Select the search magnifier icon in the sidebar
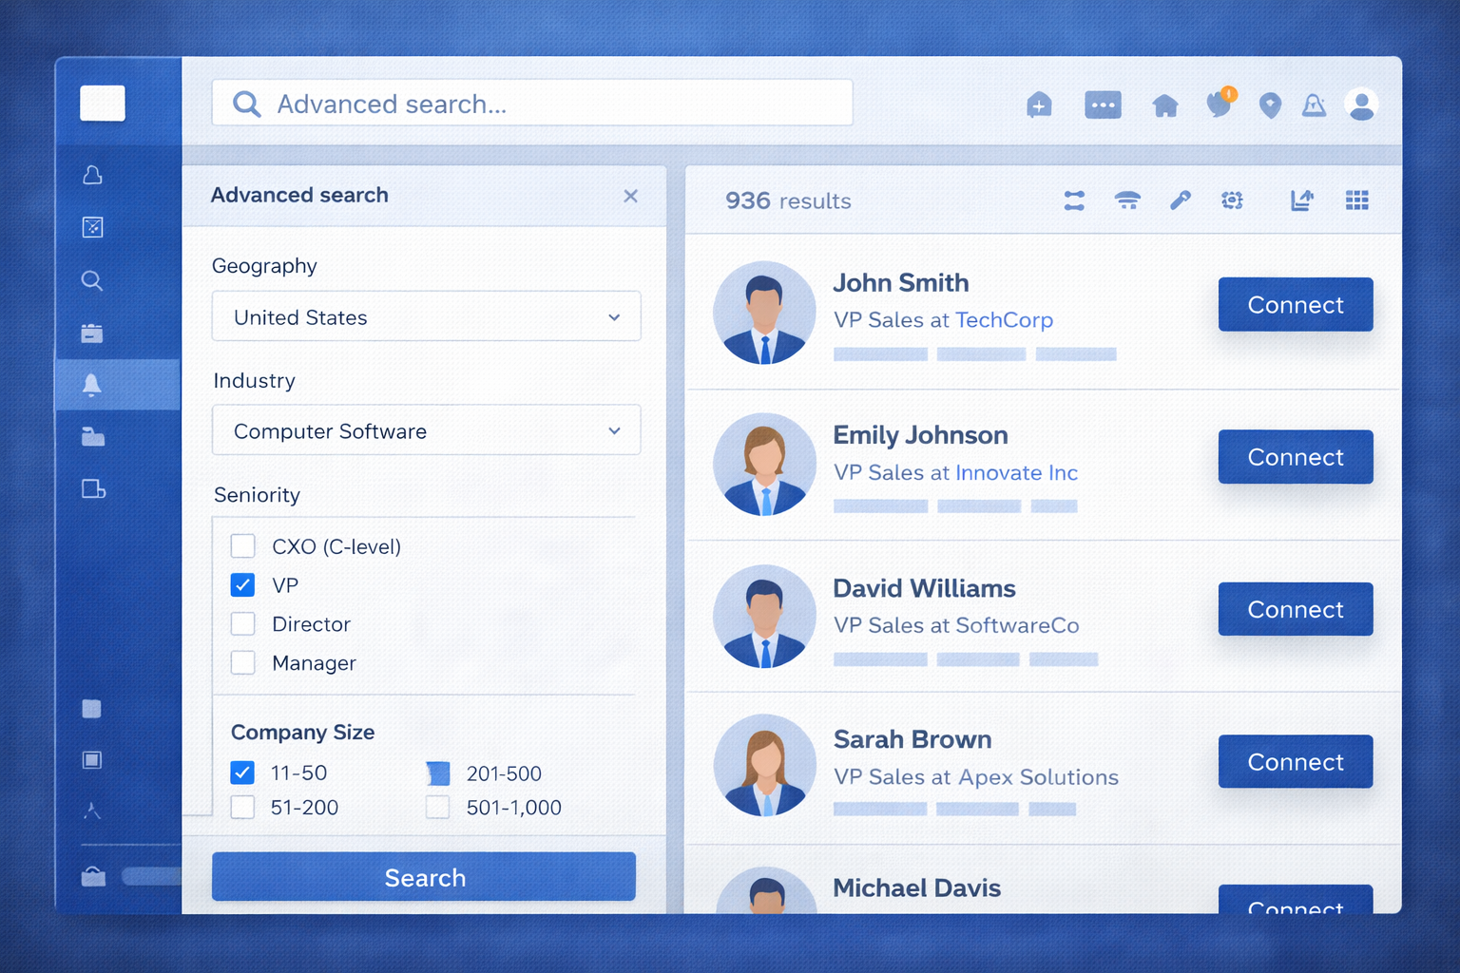The width and height of the screenshot is (1460, 973). click(91, 280)
